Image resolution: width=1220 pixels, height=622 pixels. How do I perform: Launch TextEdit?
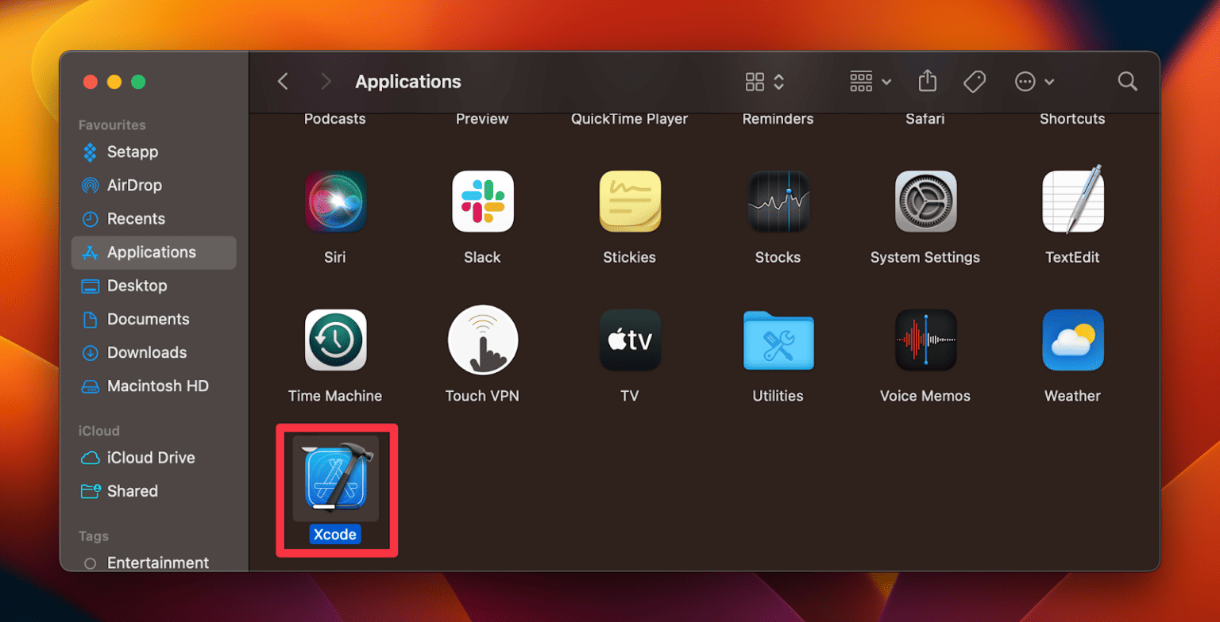(1071, 201)
